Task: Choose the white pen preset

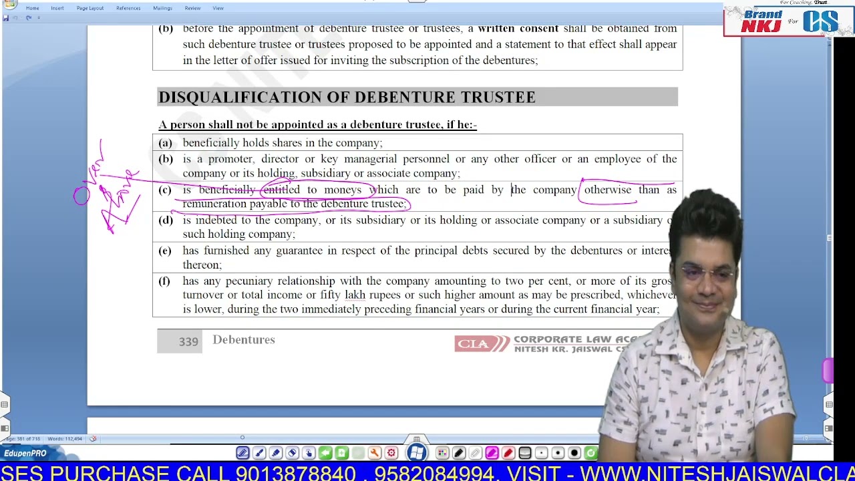Action: [475, 453]
